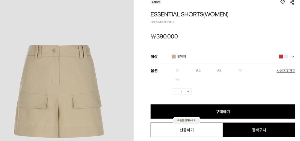The width and height of the screenshot is (300, 141).
Task: Click the 구매하기 buy button
Action: click(223, 111)
